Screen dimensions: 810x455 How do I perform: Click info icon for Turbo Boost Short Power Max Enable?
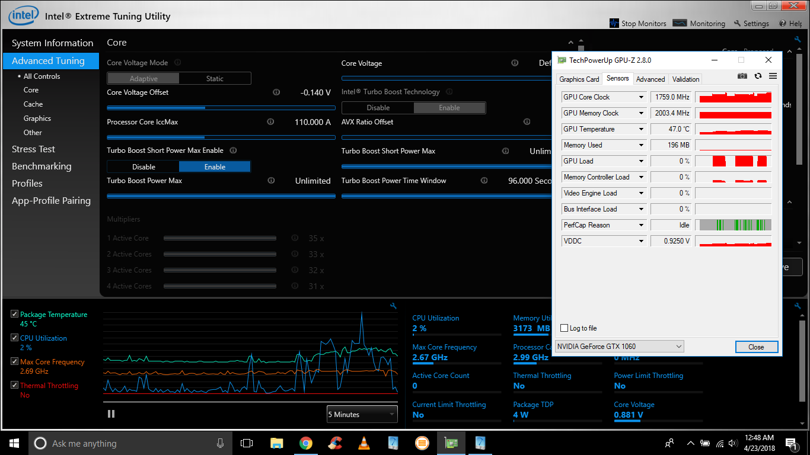[233, 150]
